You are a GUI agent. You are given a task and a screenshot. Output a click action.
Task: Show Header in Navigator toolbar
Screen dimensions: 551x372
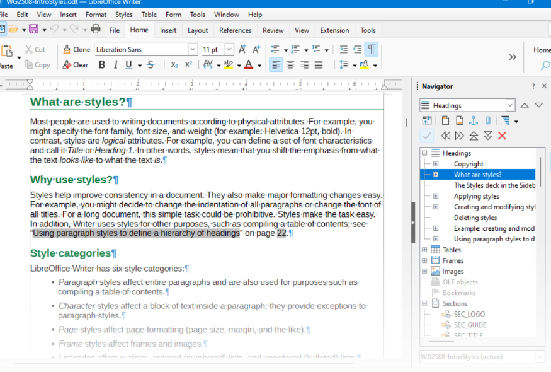tap(445, 120)
